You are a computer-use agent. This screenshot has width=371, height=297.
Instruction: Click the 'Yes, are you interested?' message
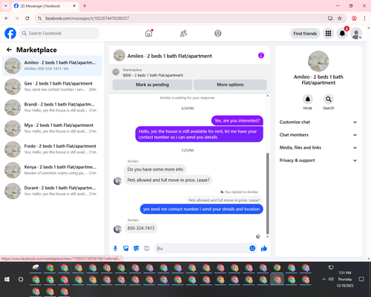tap(237, 120)
